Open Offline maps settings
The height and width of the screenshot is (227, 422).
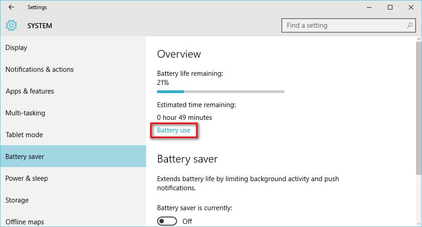25,222
